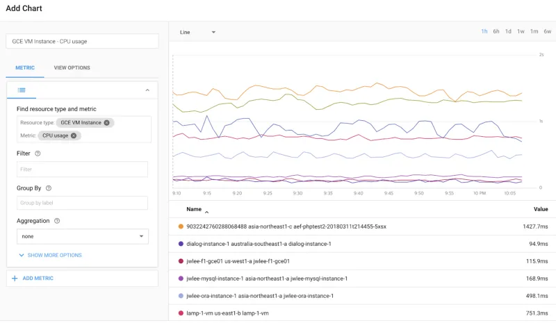This screenshot has width=556, height=323.
Task: Select the 1d time range
Action: tap(508, 31)
